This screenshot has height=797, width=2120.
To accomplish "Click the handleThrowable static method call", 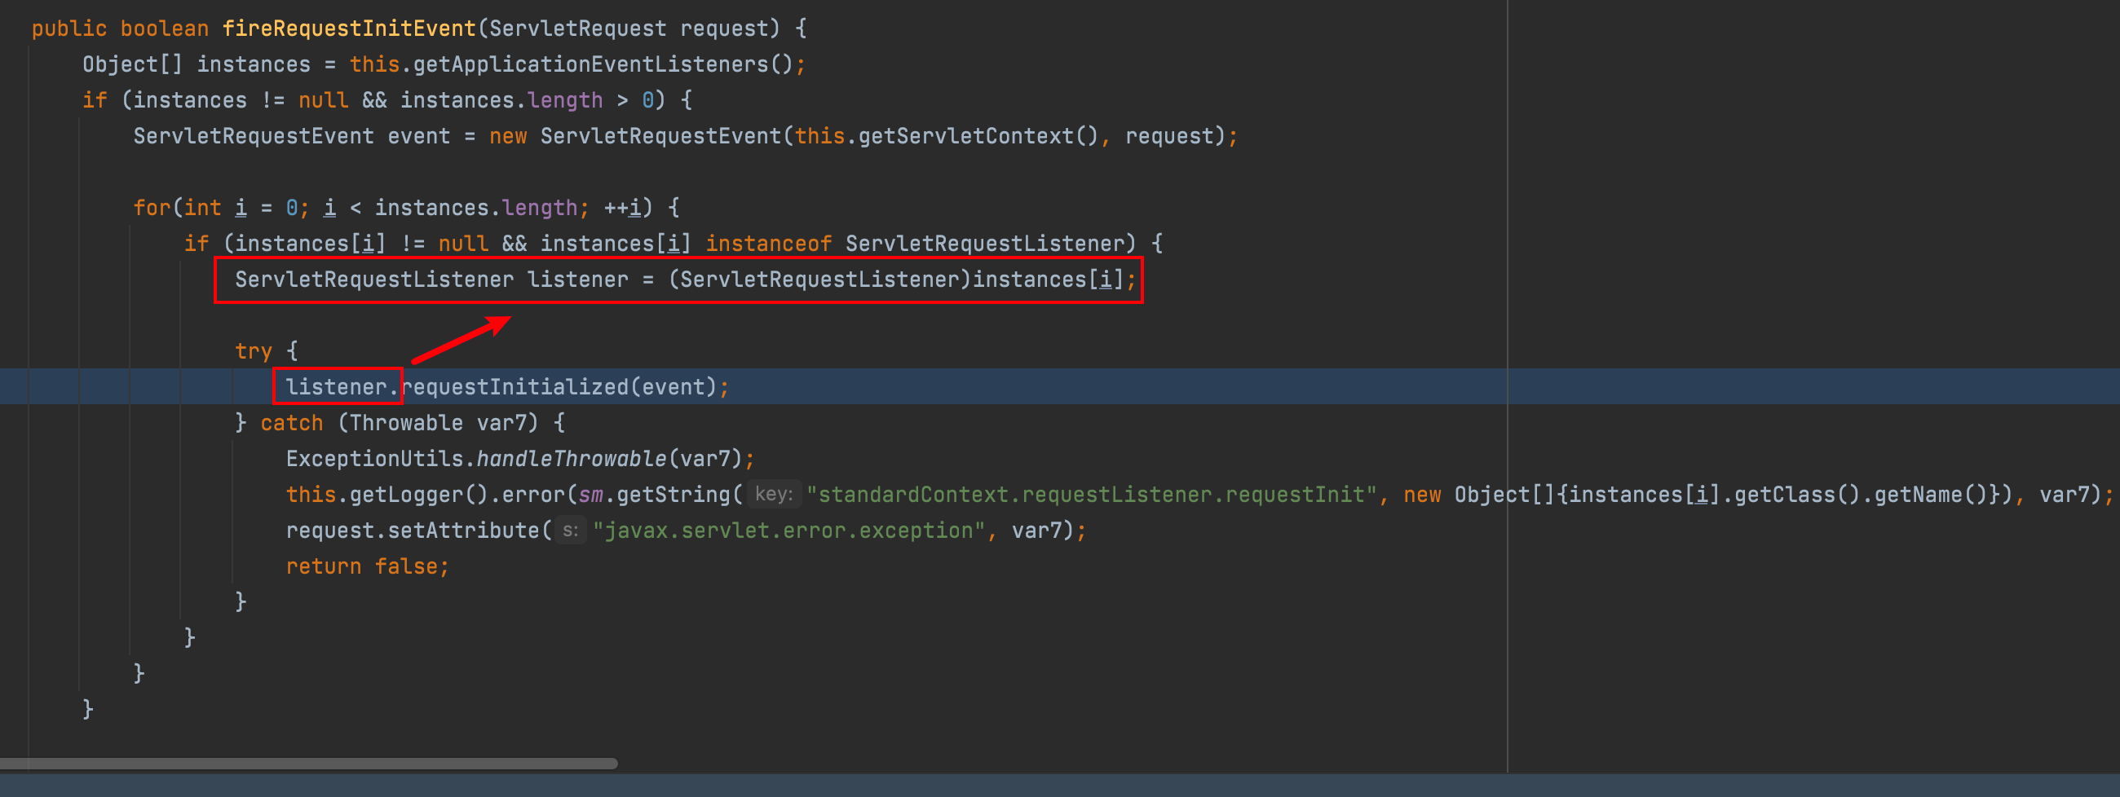I will click(x=571, y=459).
